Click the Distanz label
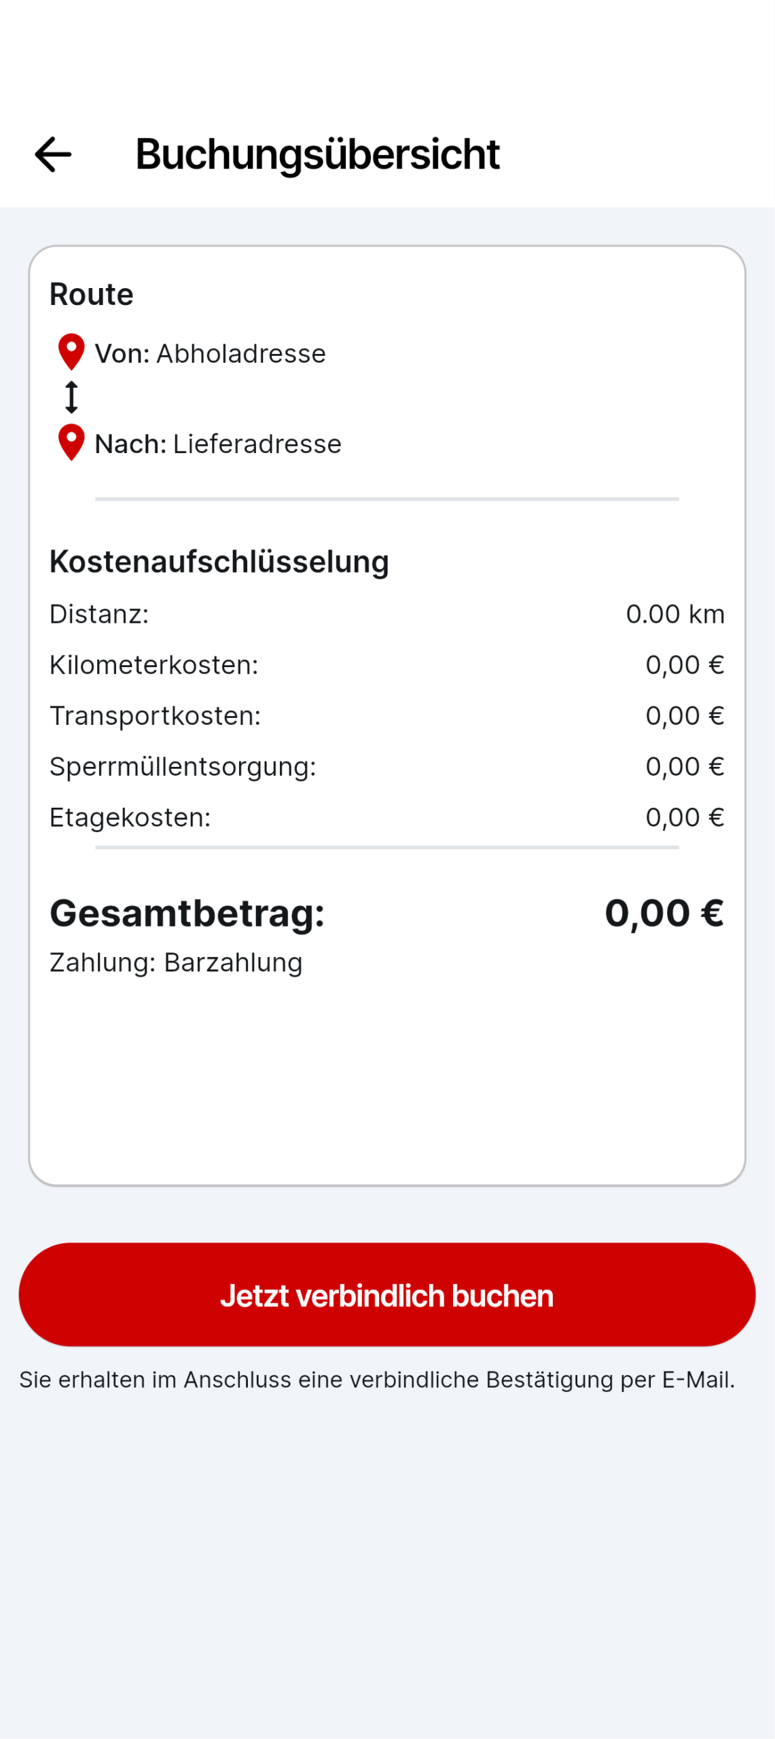 point(99,614)
